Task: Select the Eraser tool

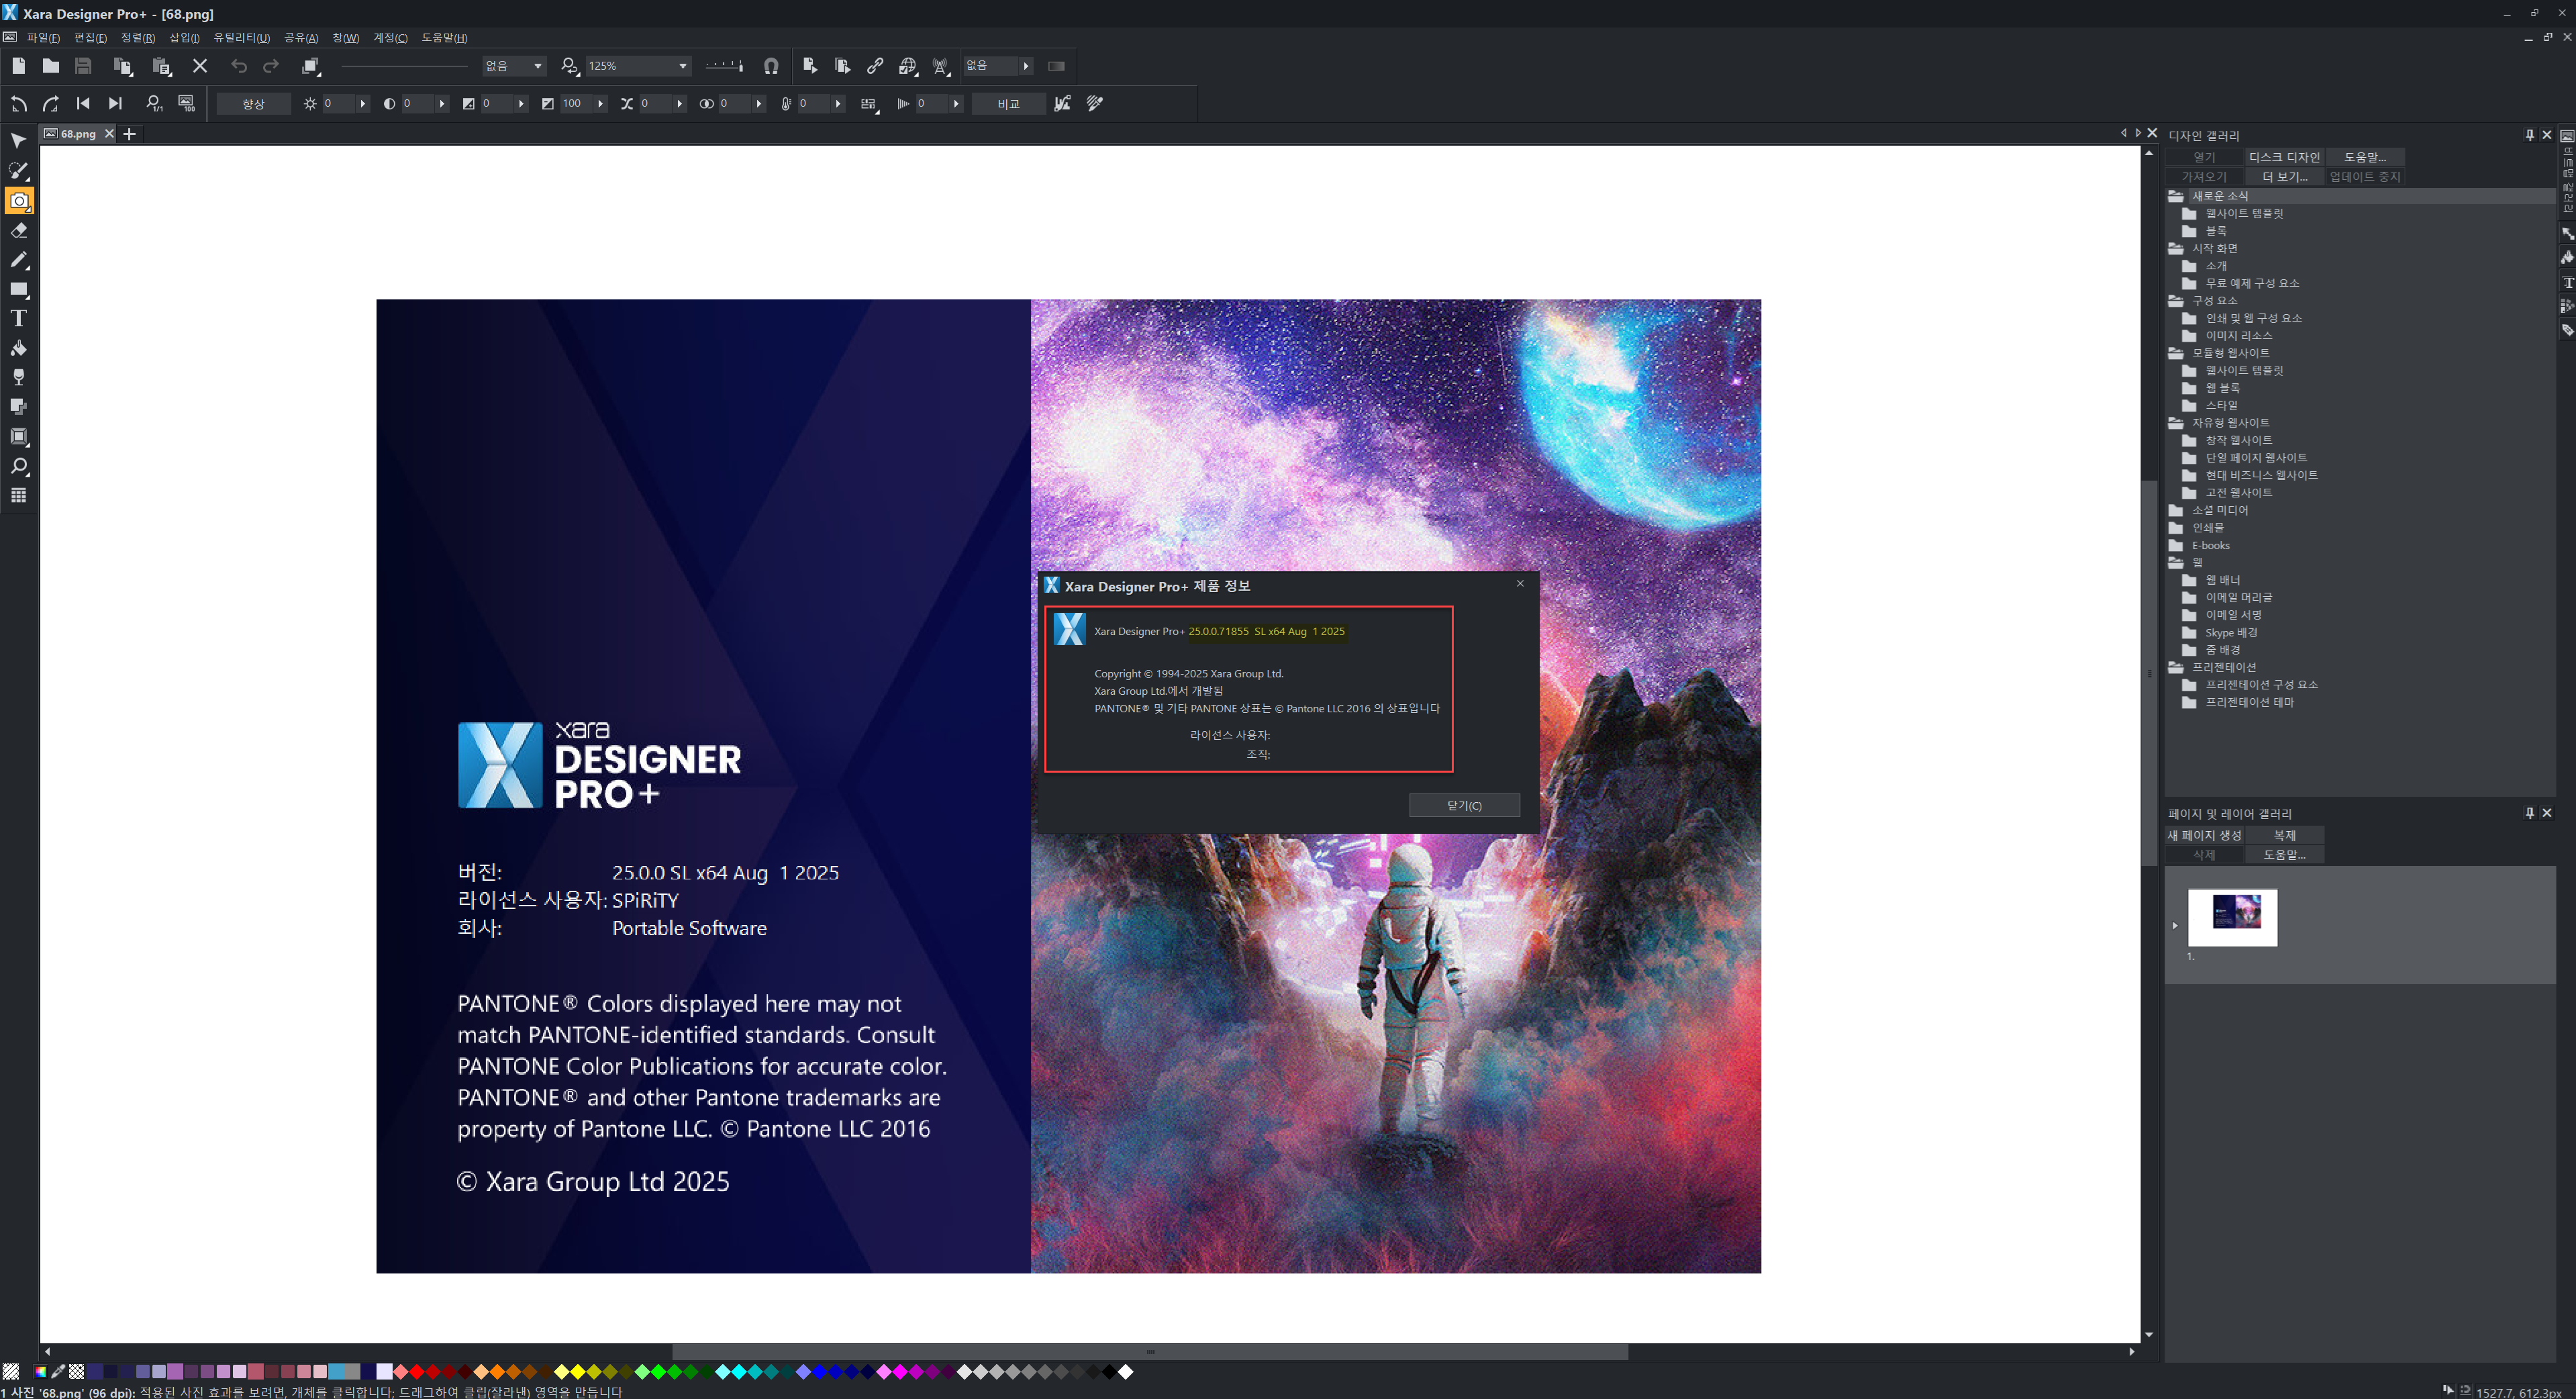Action: coord(19,231)
